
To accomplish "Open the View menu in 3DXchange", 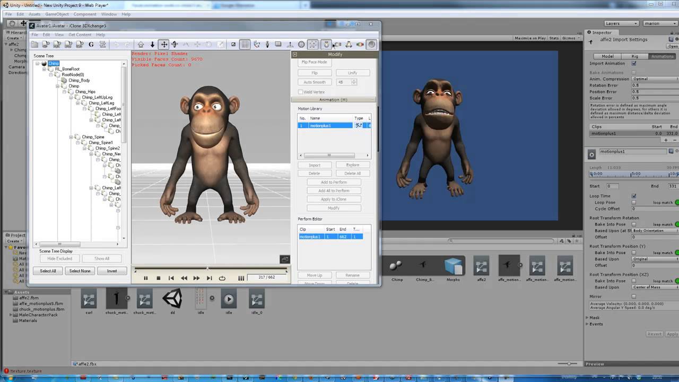I will pyautogui.click(x=59, y=35).
